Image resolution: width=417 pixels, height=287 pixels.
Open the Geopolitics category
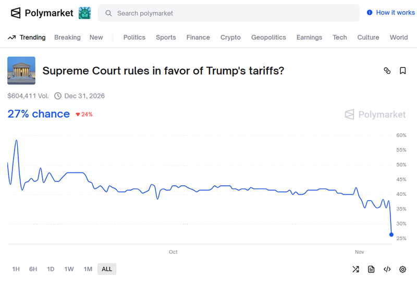click(268, 38)
